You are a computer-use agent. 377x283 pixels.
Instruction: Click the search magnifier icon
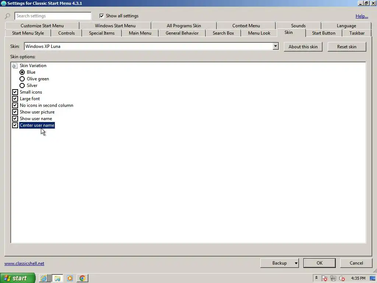pos(7,16)
